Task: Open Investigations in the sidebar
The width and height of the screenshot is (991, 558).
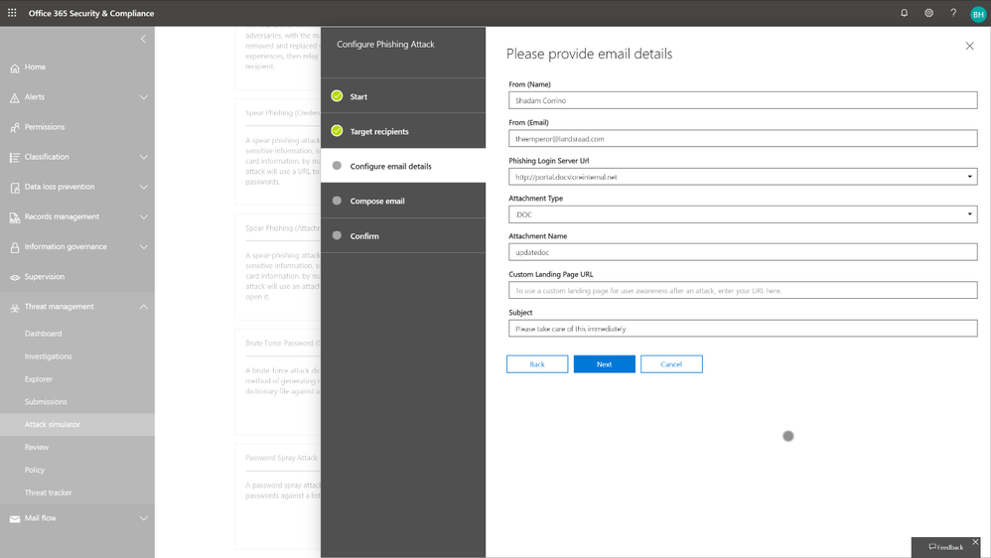Action: 48,356
